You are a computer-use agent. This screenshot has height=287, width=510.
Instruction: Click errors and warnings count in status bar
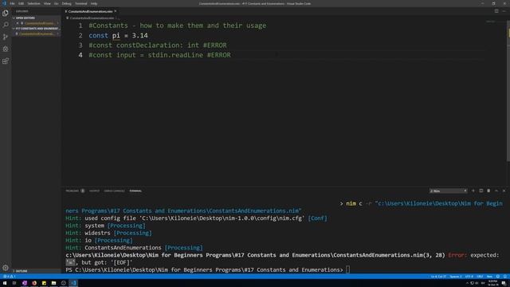(10, 277)
